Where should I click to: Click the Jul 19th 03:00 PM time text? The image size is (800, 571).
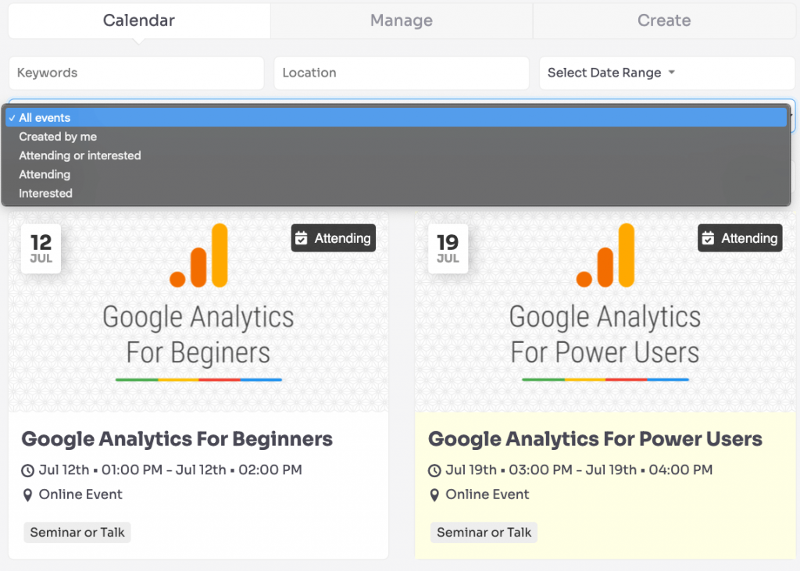coord(579,469)
